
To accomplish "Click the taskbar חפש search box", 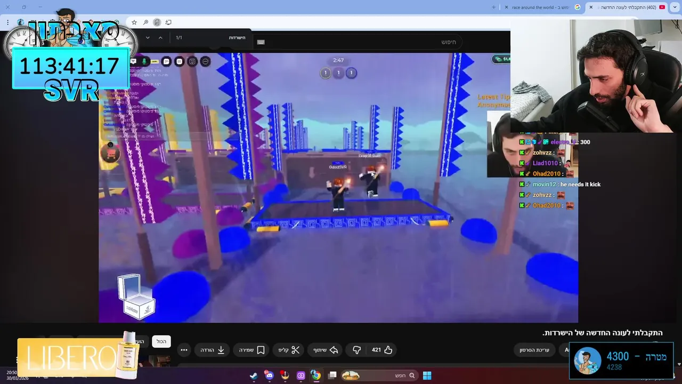I will 378,375.
